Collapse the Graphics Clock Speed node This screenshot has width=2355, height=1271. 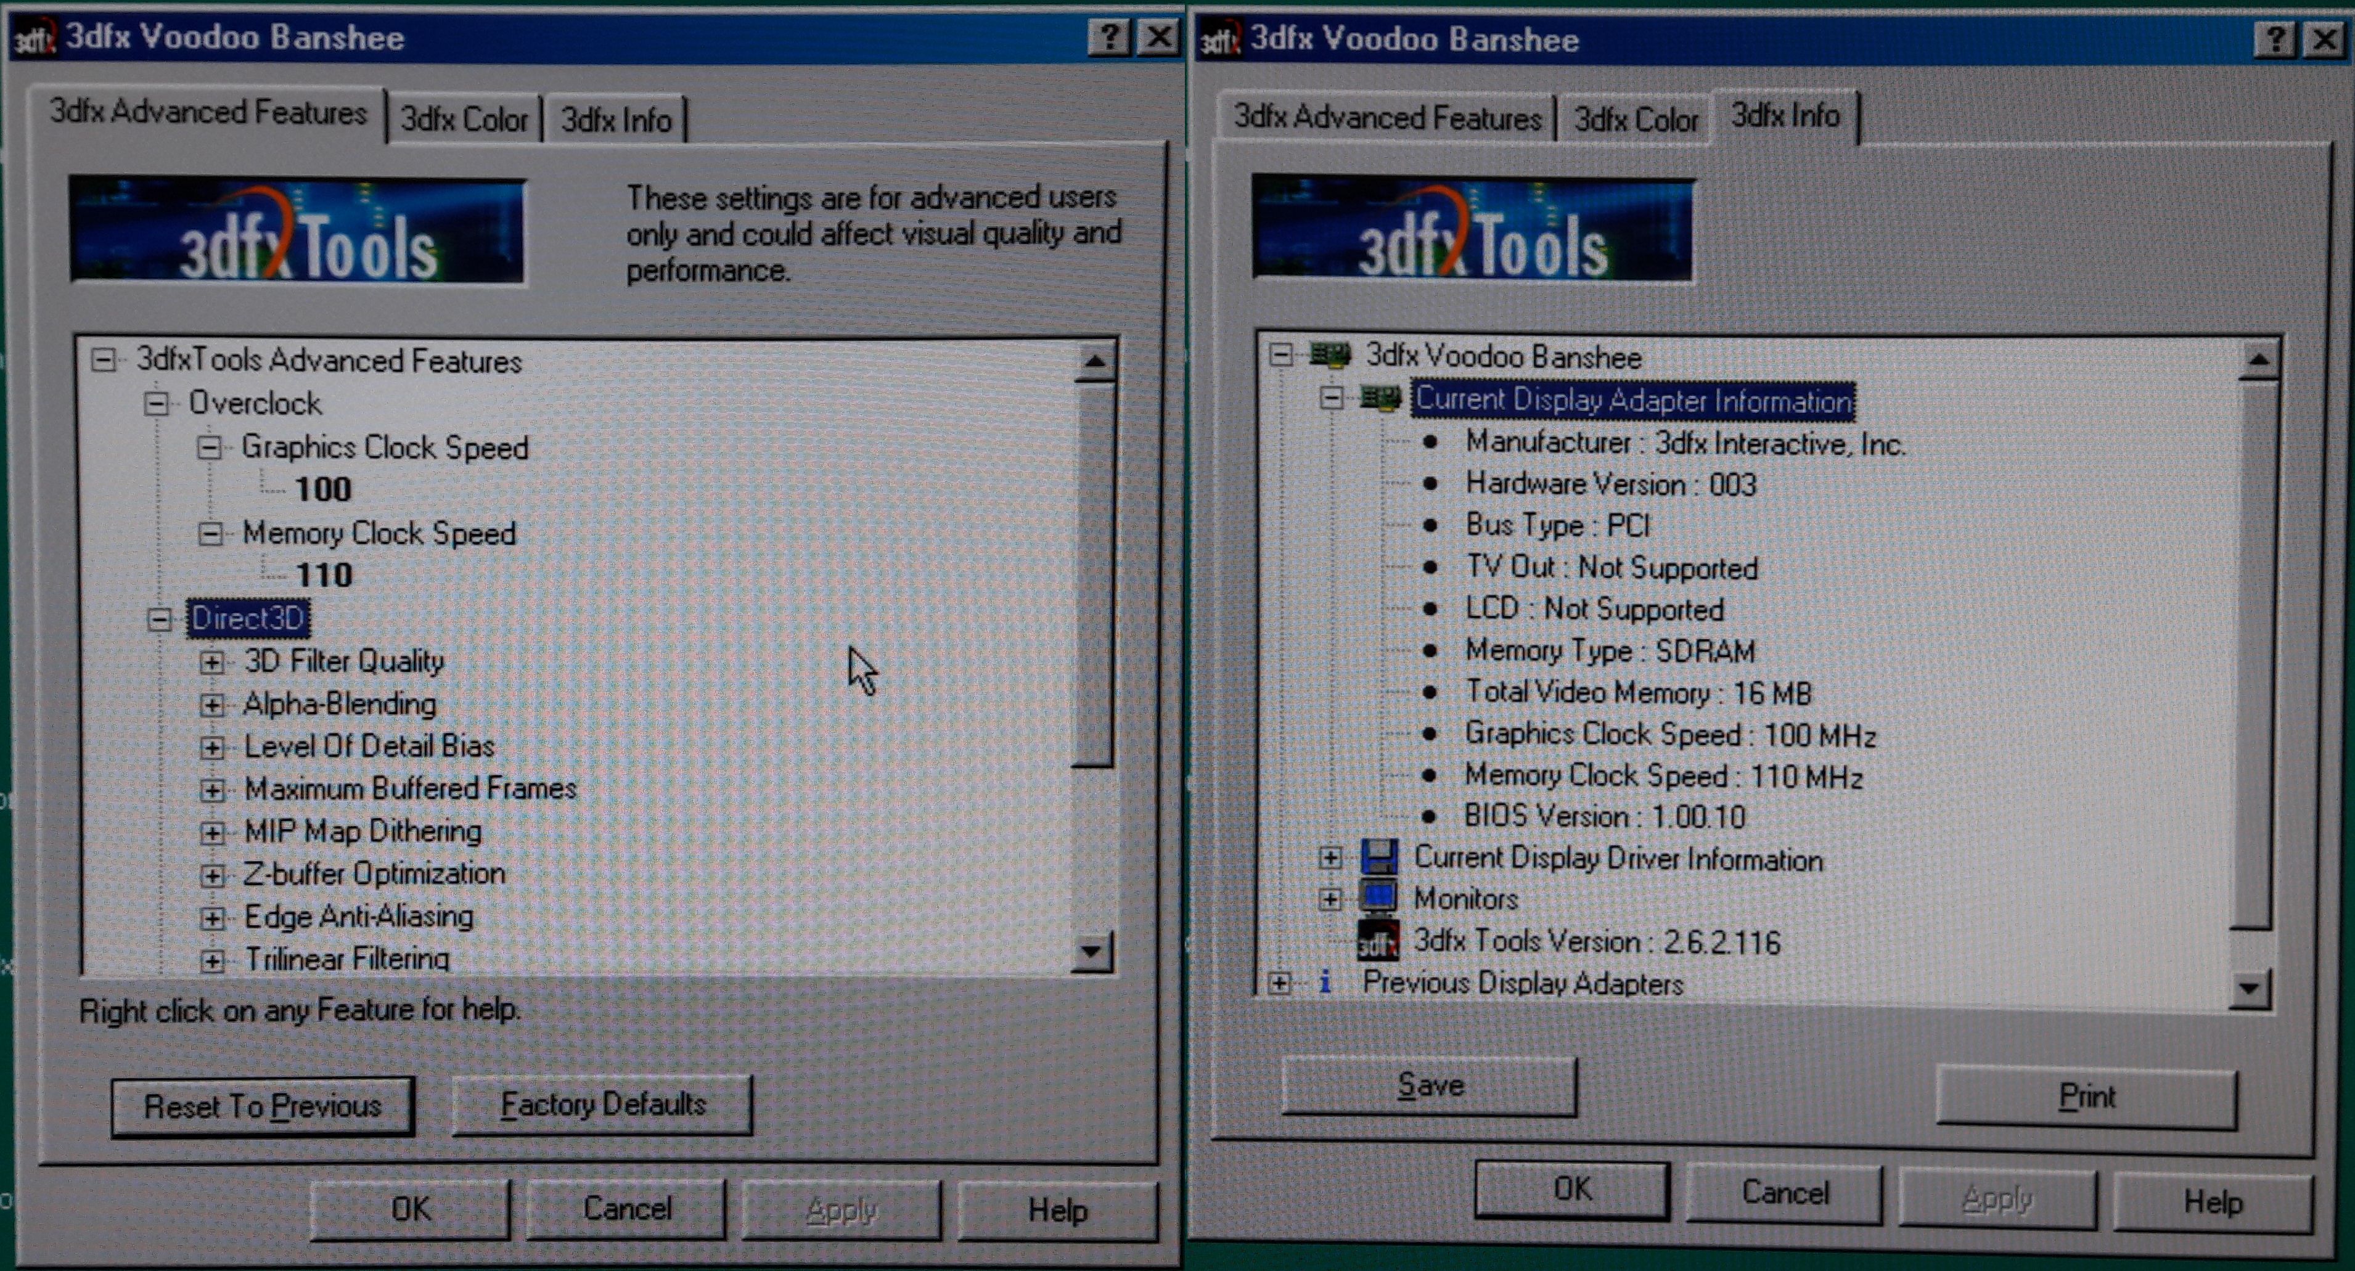coord(210,447)
